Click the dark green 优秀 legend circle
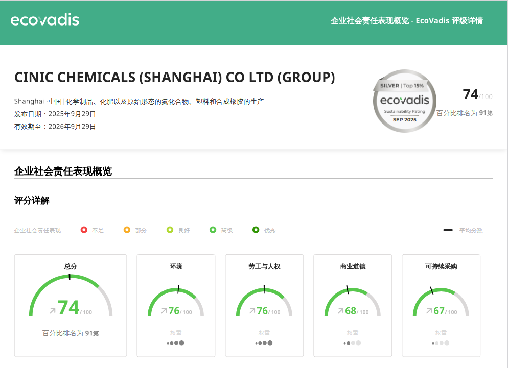The height and width of the screenshot is (368, 508). (256, 230)
